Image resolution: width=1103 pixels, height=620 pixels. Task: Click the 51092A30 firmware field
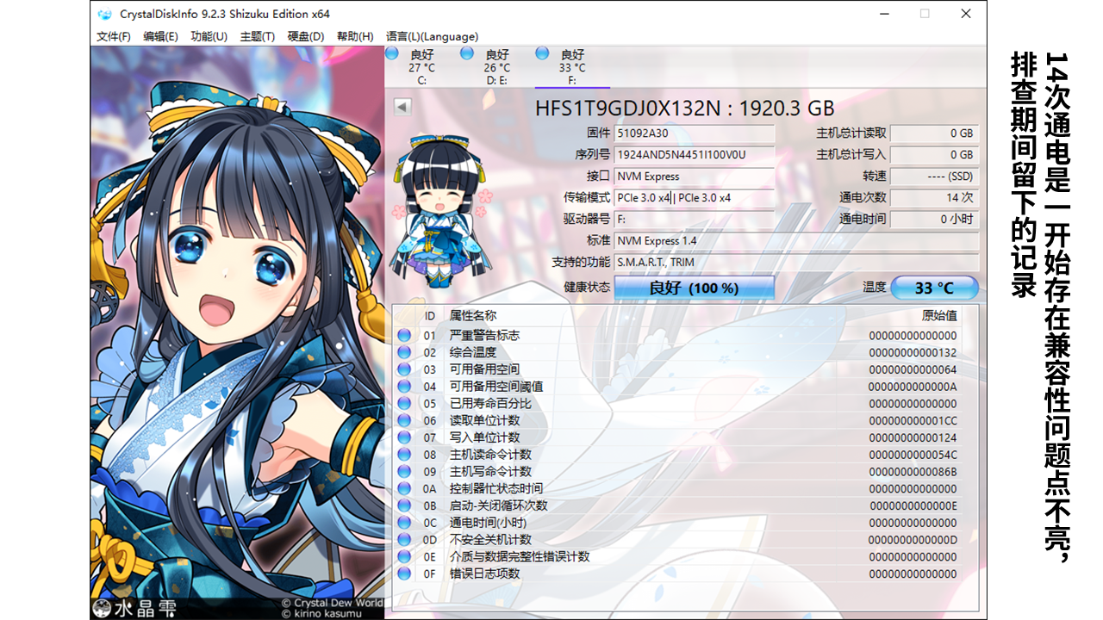(694, 133)
